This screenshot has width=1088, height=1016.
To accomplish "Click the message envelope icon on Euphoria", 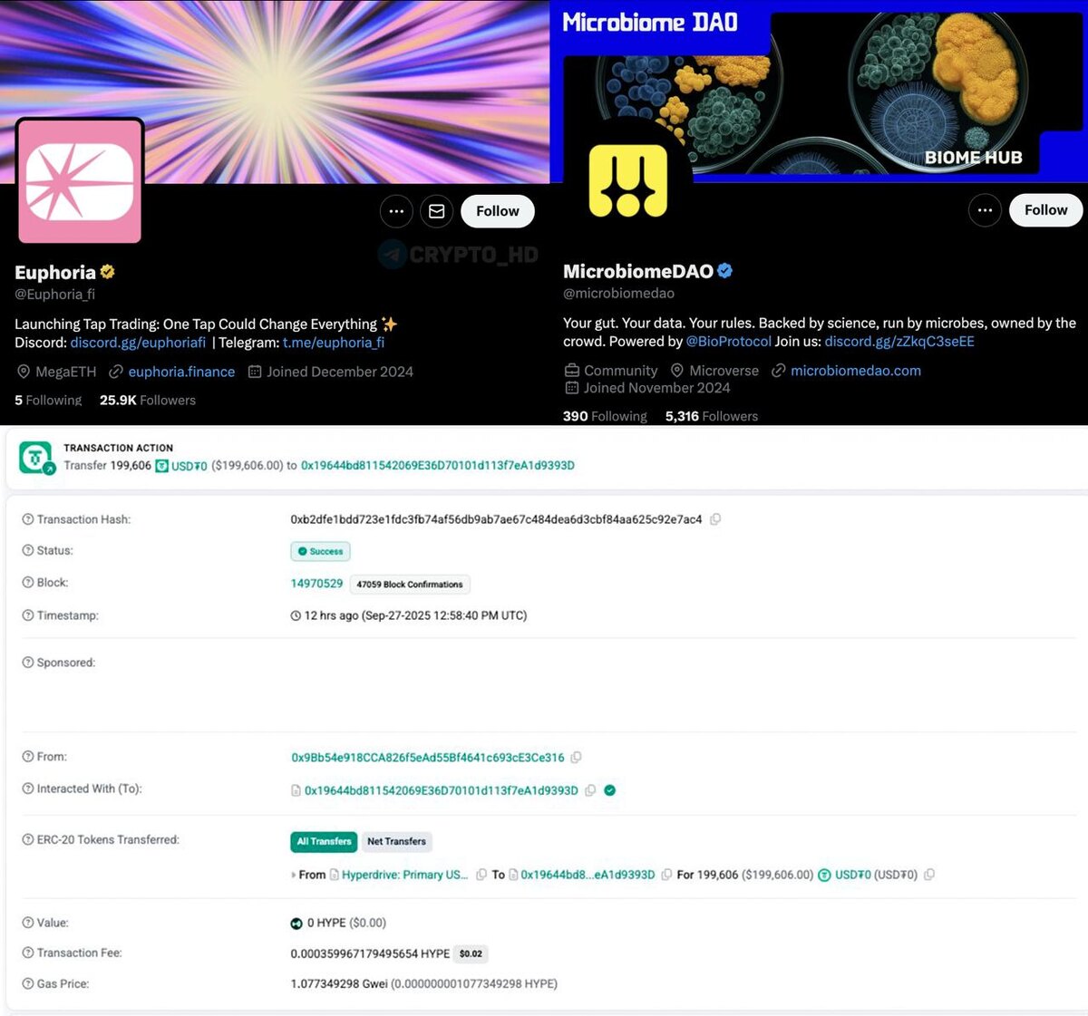I will tap(436, 211).
